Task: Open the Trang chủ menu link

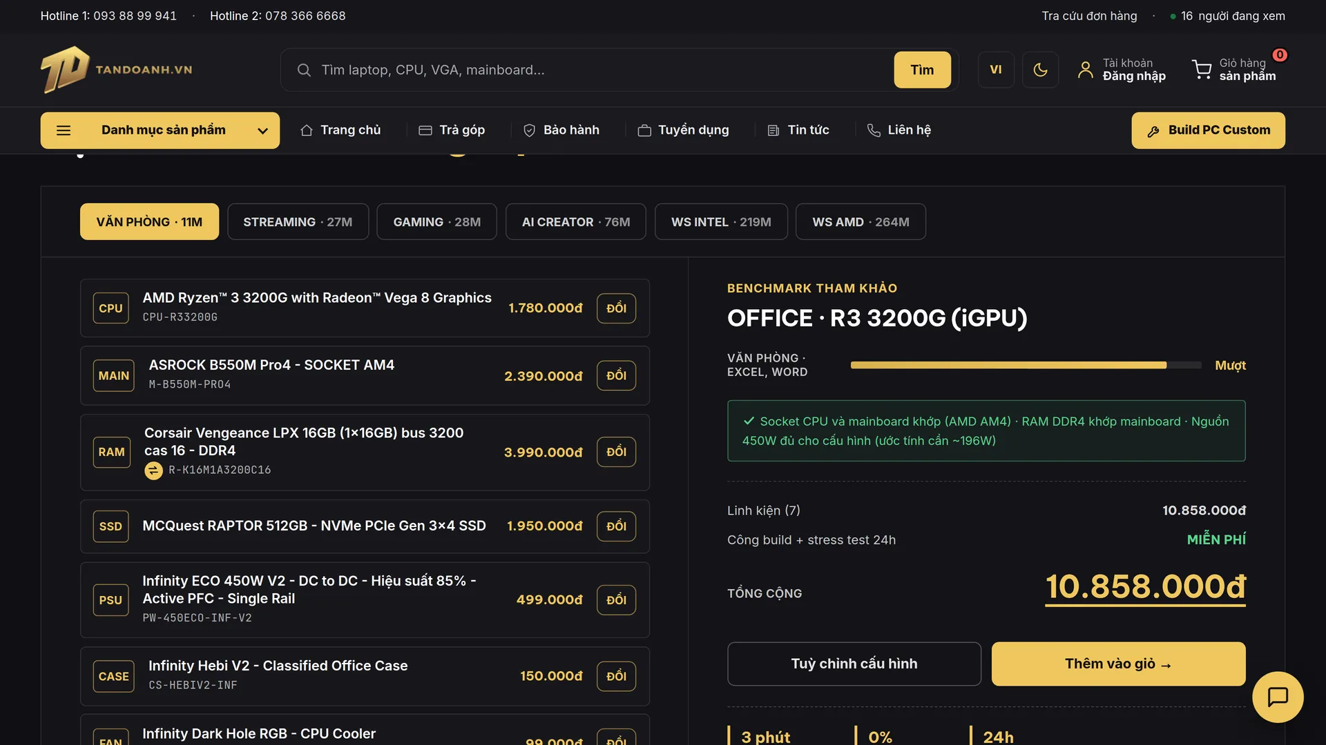Action: [x=340, y=130]
